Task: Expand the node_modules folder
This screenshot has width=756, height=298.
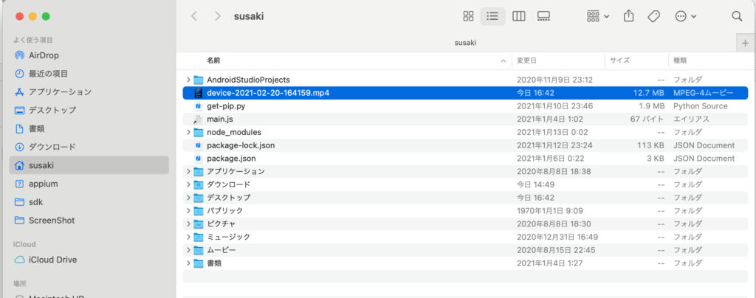Action: pyautogui.click(x=188, y=132)
